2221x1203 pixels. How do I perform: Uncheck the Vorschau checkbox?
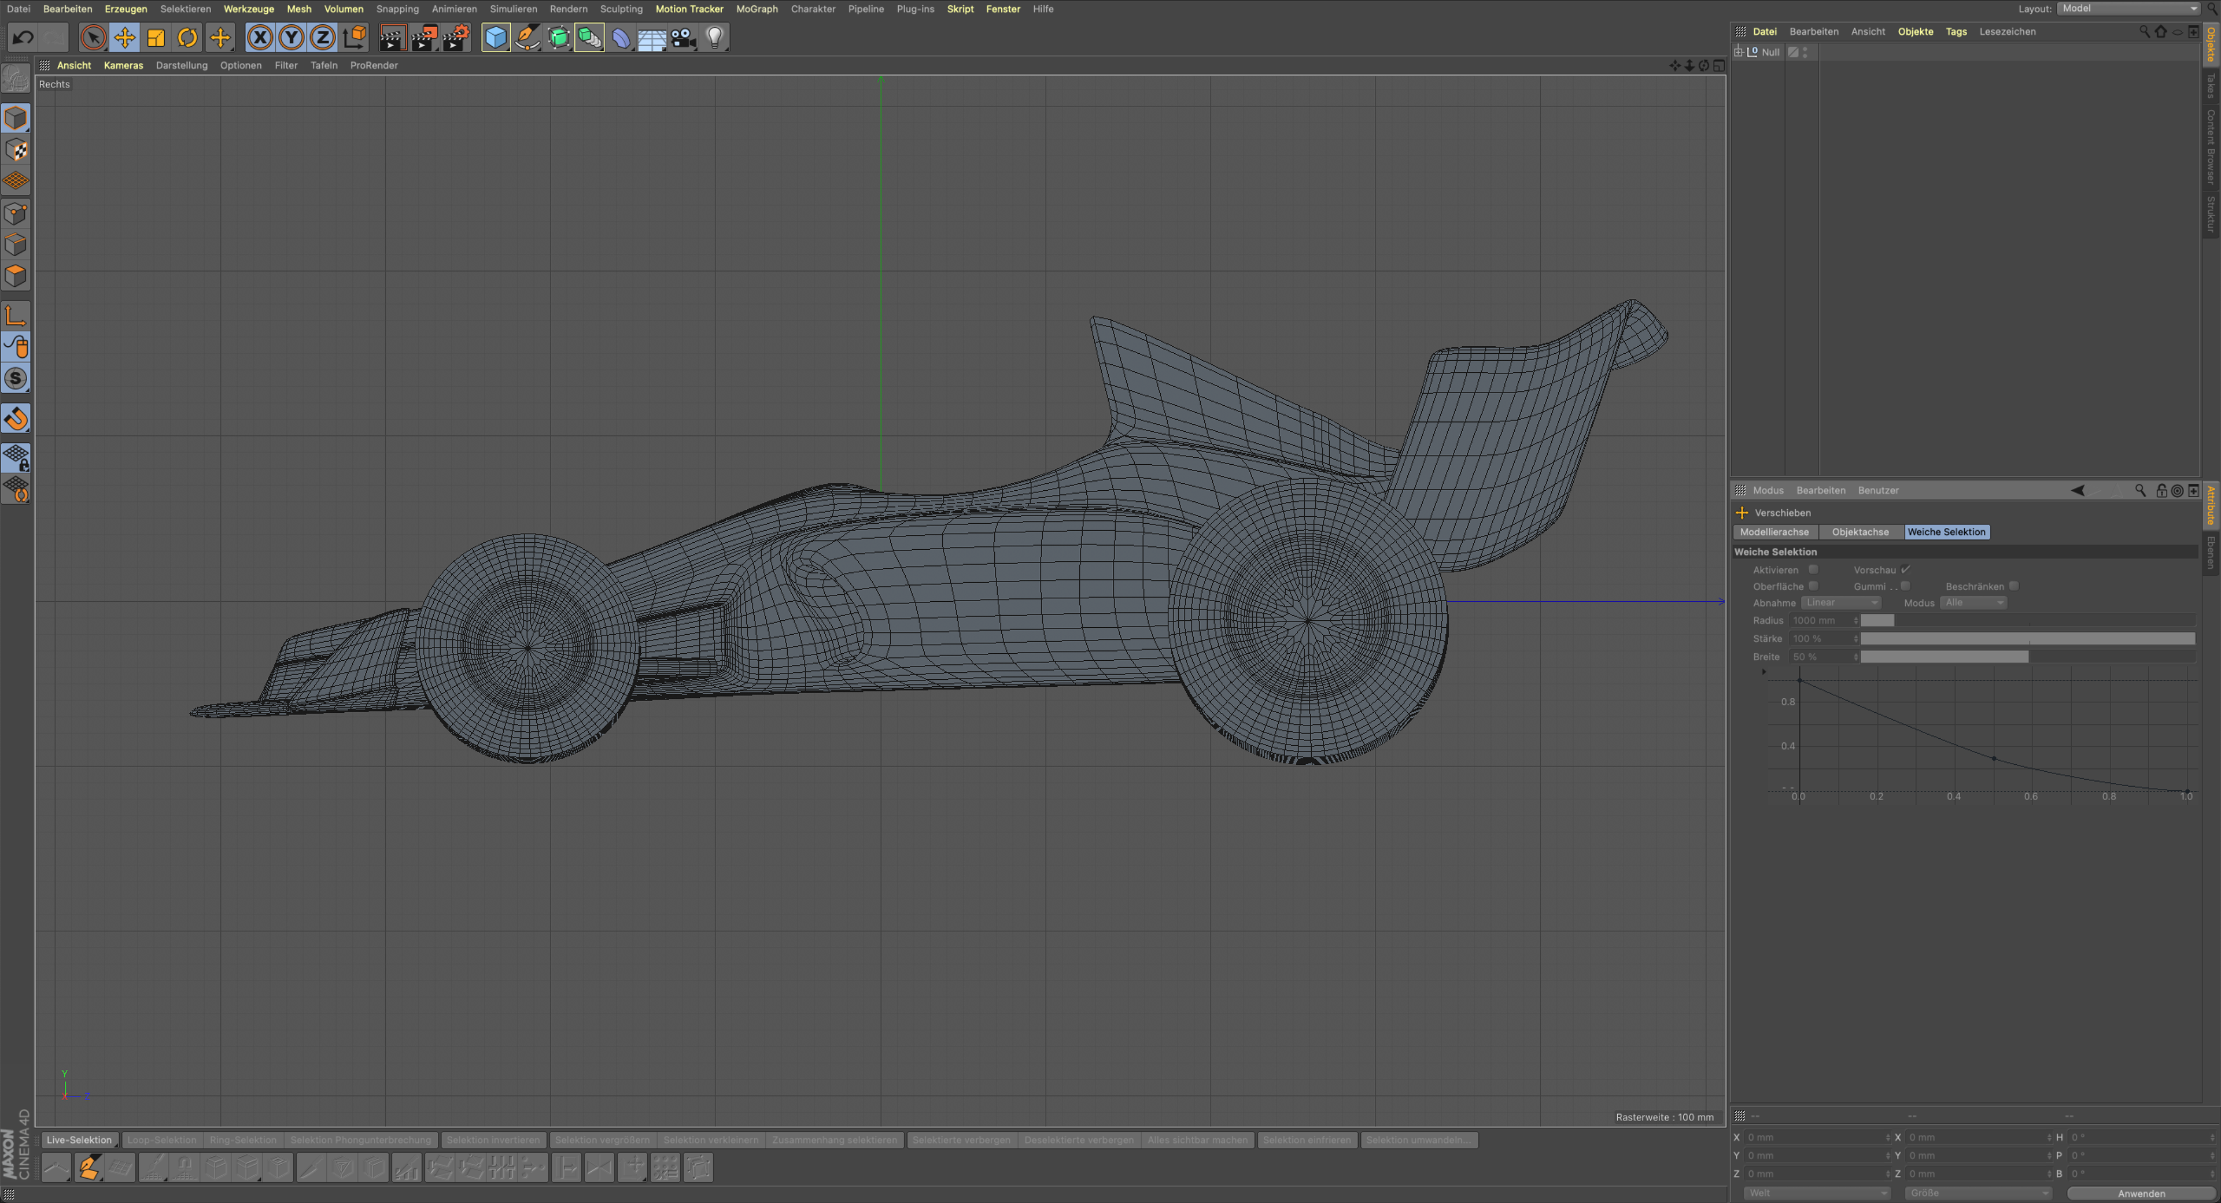[1905, 569]
